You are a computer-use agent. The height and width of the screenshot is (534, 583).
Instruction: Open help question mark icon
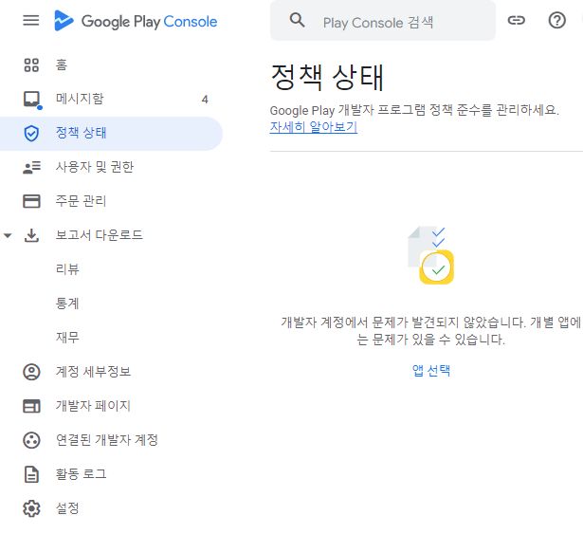point(556,20)
